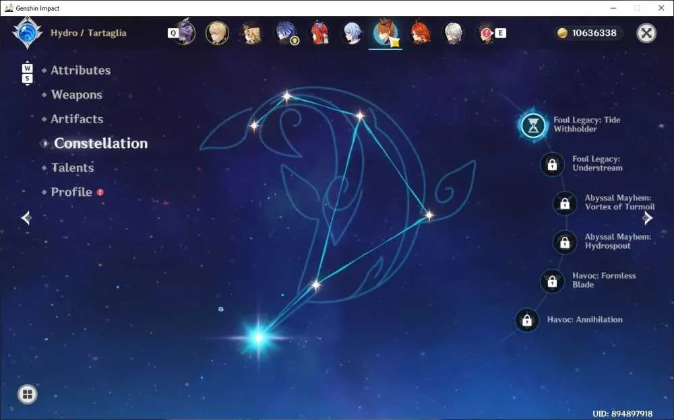674x420 pixels.
Task: Open the Foul Legacy: Tide Withholder constellation
Action: pyautogui.click(x=533, y=125)
